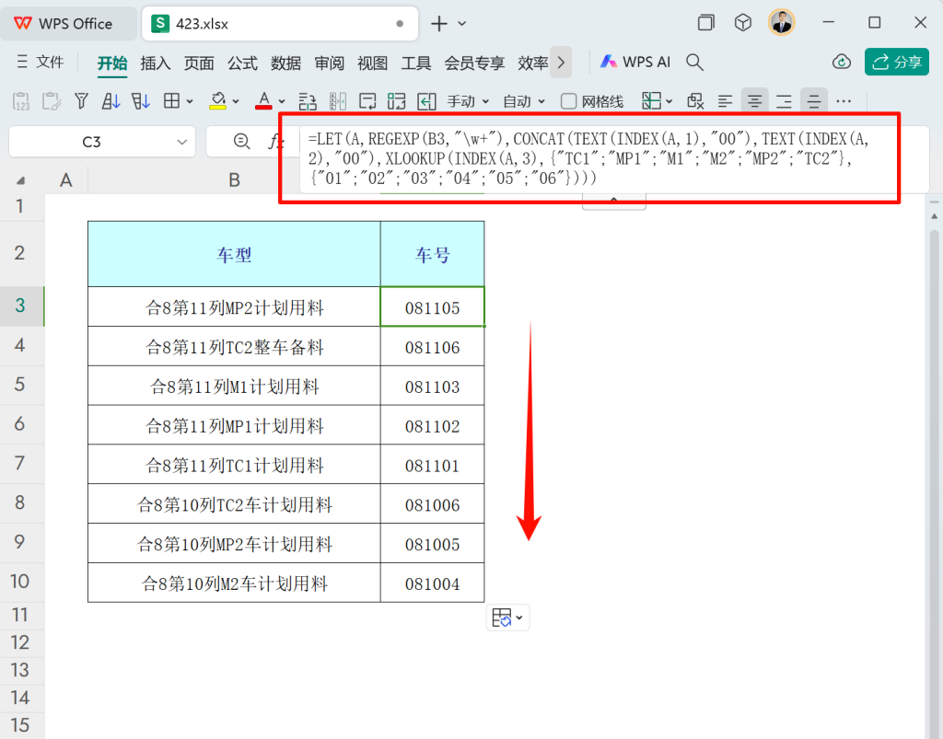
Task: Switch to the 数据 tab
Action: click(x=285, y=63)
